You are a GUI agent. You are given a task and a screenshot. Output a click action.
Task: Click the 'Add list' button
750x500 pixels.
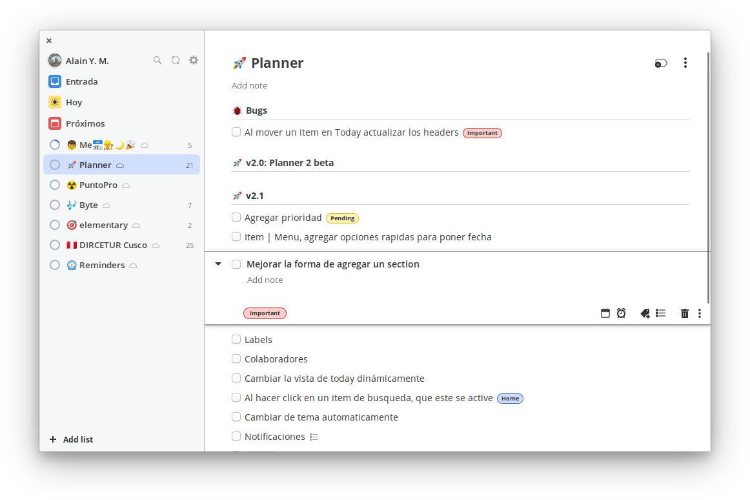tap(71, 439)
